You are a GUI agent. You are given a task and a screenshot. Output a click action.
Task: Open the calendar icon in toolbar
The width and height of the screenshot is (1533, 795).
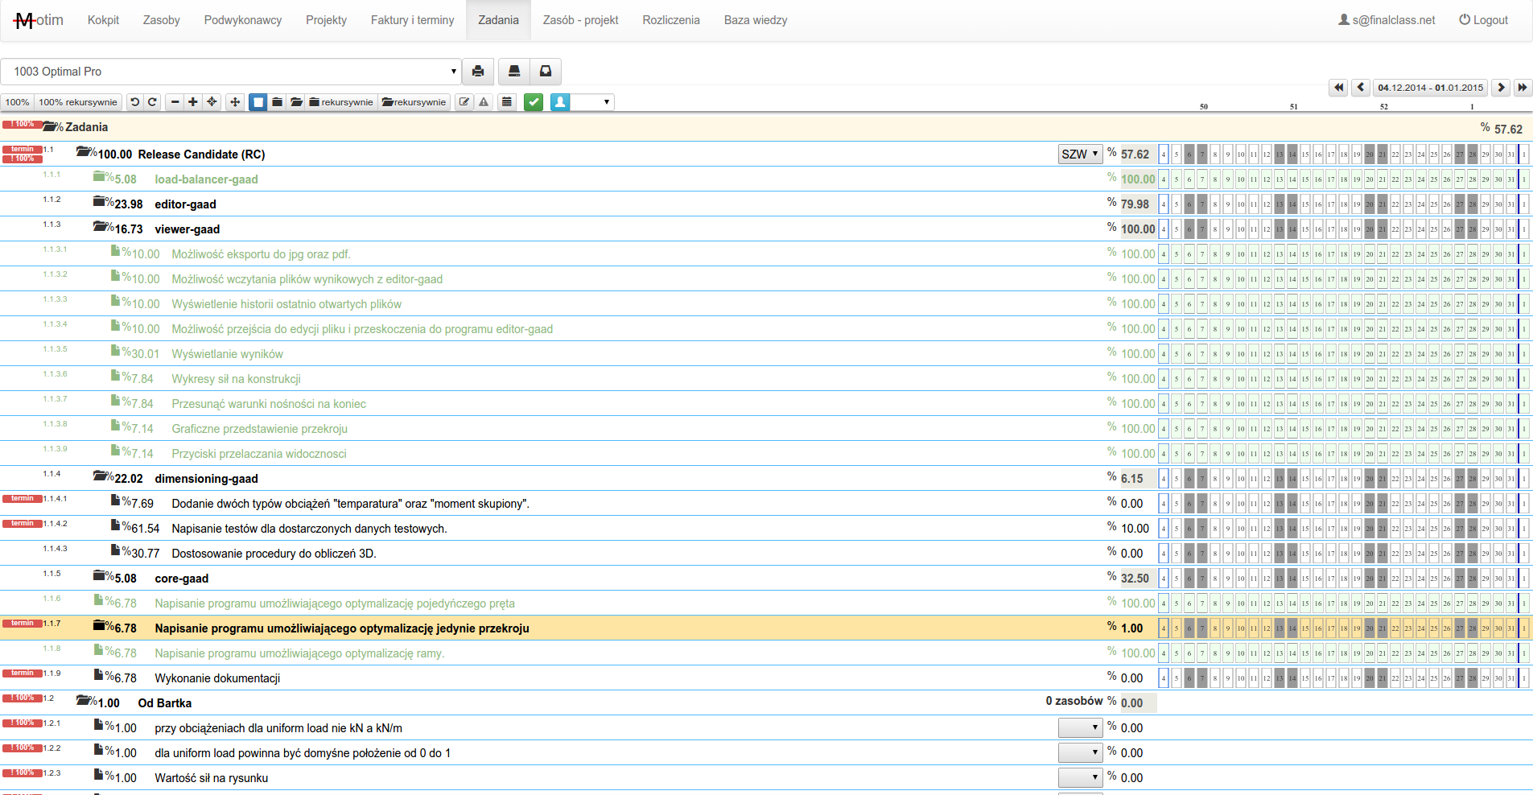[507, 102]
